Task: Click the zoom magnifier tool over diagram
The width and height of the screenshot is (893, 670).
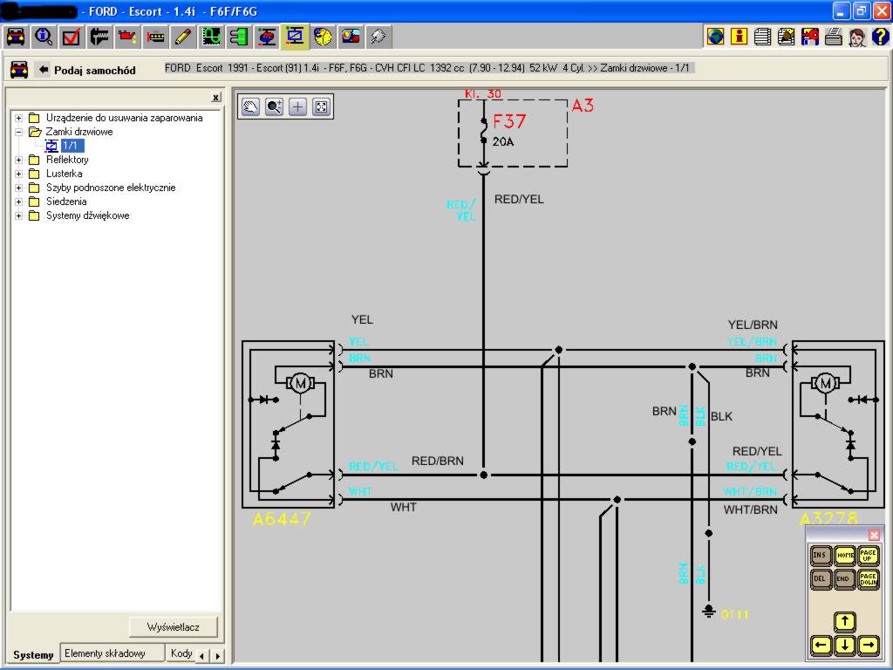Action: pos(275,106)
